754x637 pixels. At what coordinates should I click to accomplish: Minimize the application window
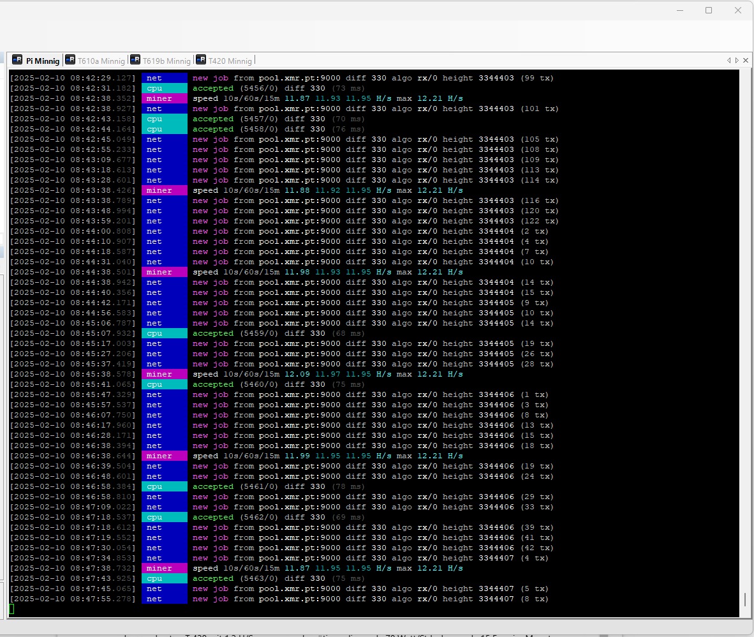click(680, 10)
